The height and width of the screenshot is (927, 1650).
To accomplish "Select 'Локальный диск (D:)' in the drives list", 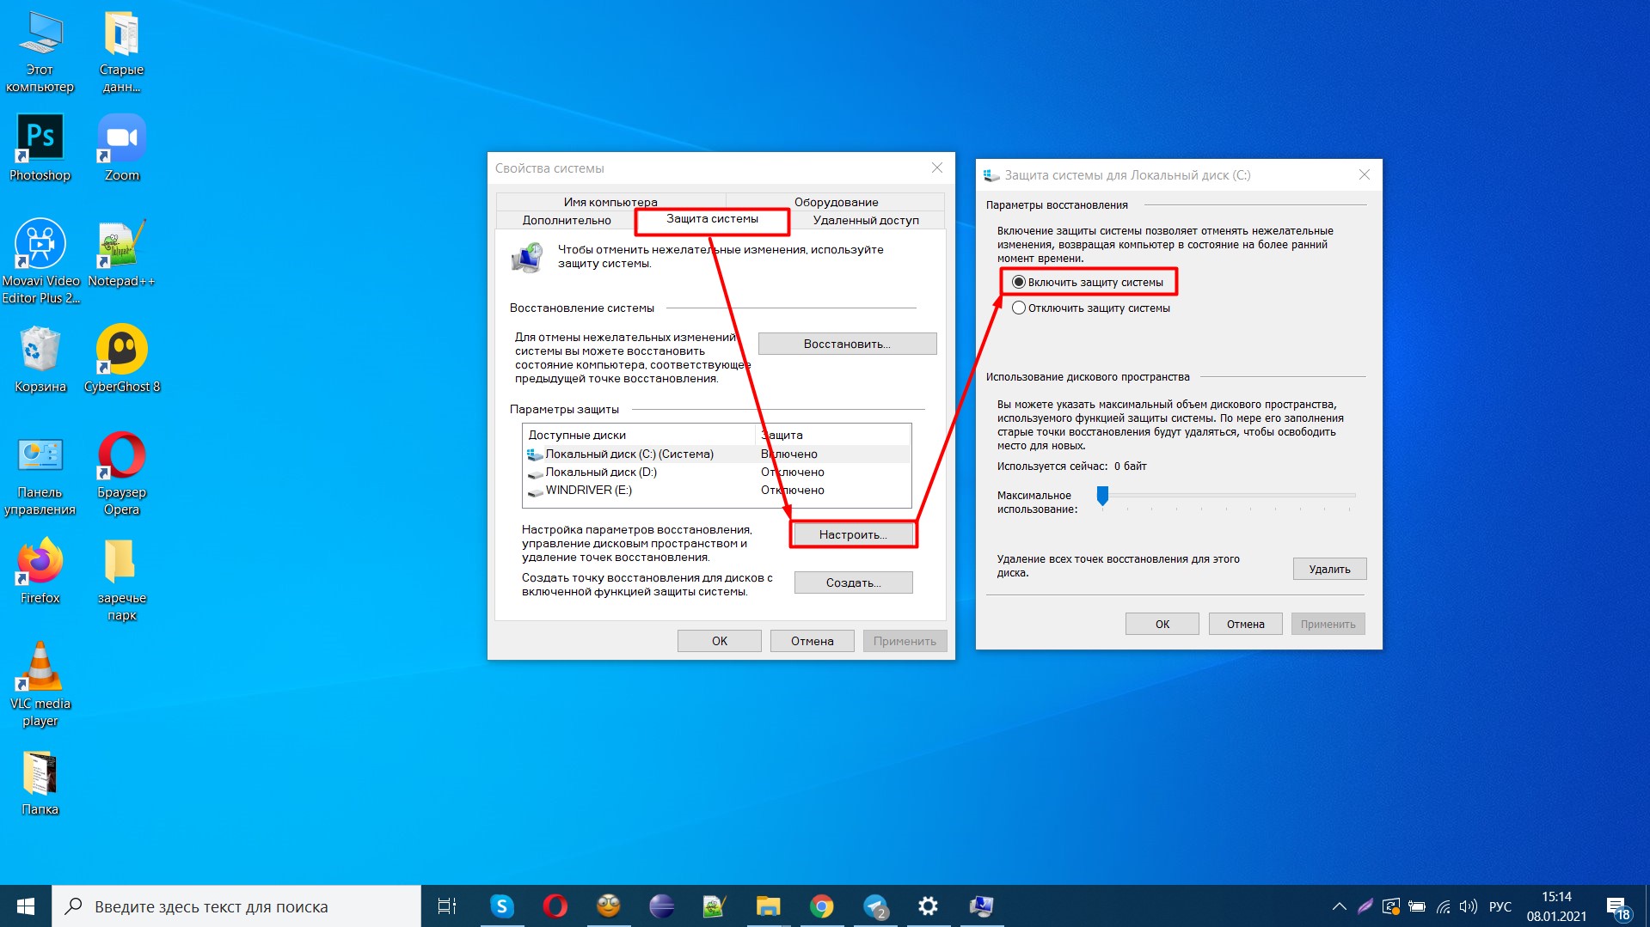I will pyautogui.click(x=601, y=472).
